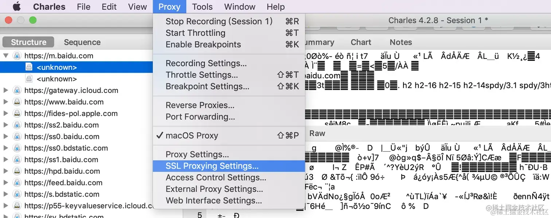The image size is (551, 218).
Task: Open Breakpoint Settings...
Action: point(229,86)
